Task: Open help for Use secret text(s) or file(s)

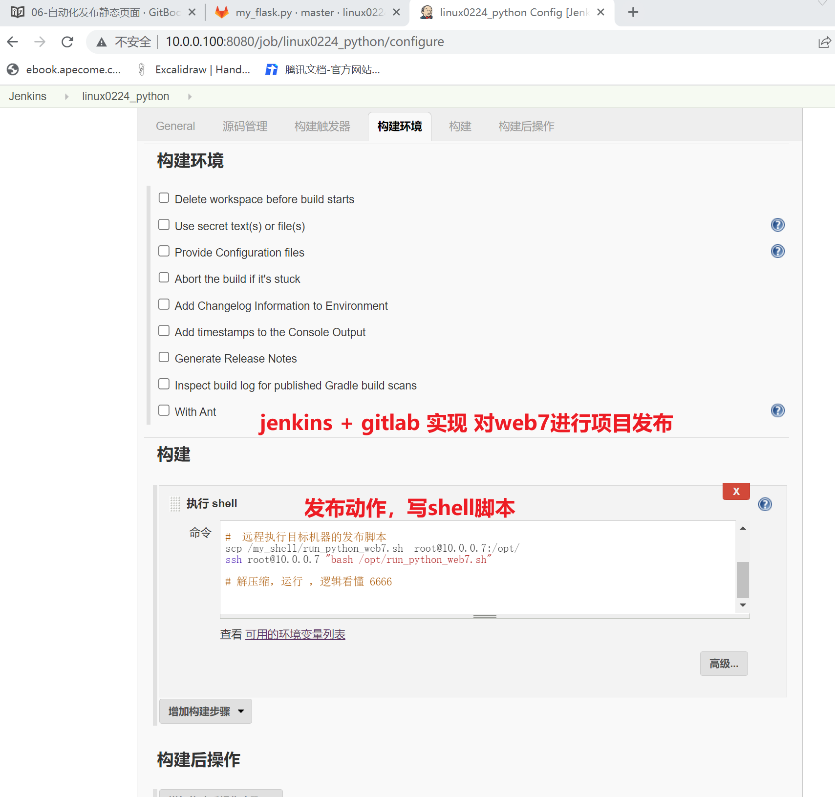Action: point(777,225)
